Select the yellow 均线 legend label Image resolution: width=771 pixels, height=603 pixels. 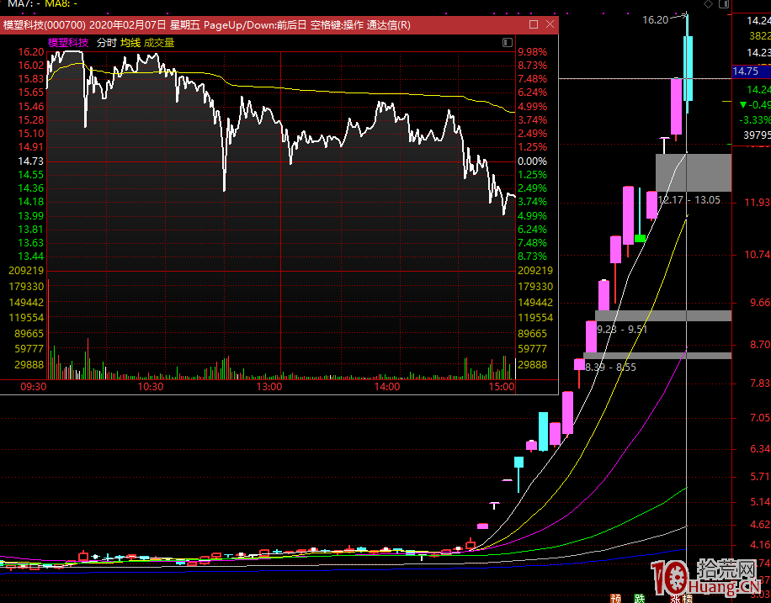(x=130, y=43)
